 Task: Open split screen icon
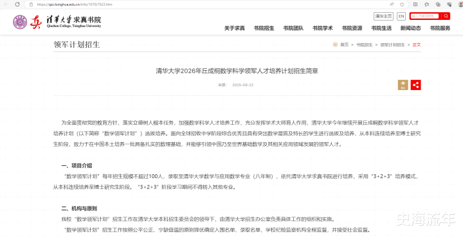(415, 5)
